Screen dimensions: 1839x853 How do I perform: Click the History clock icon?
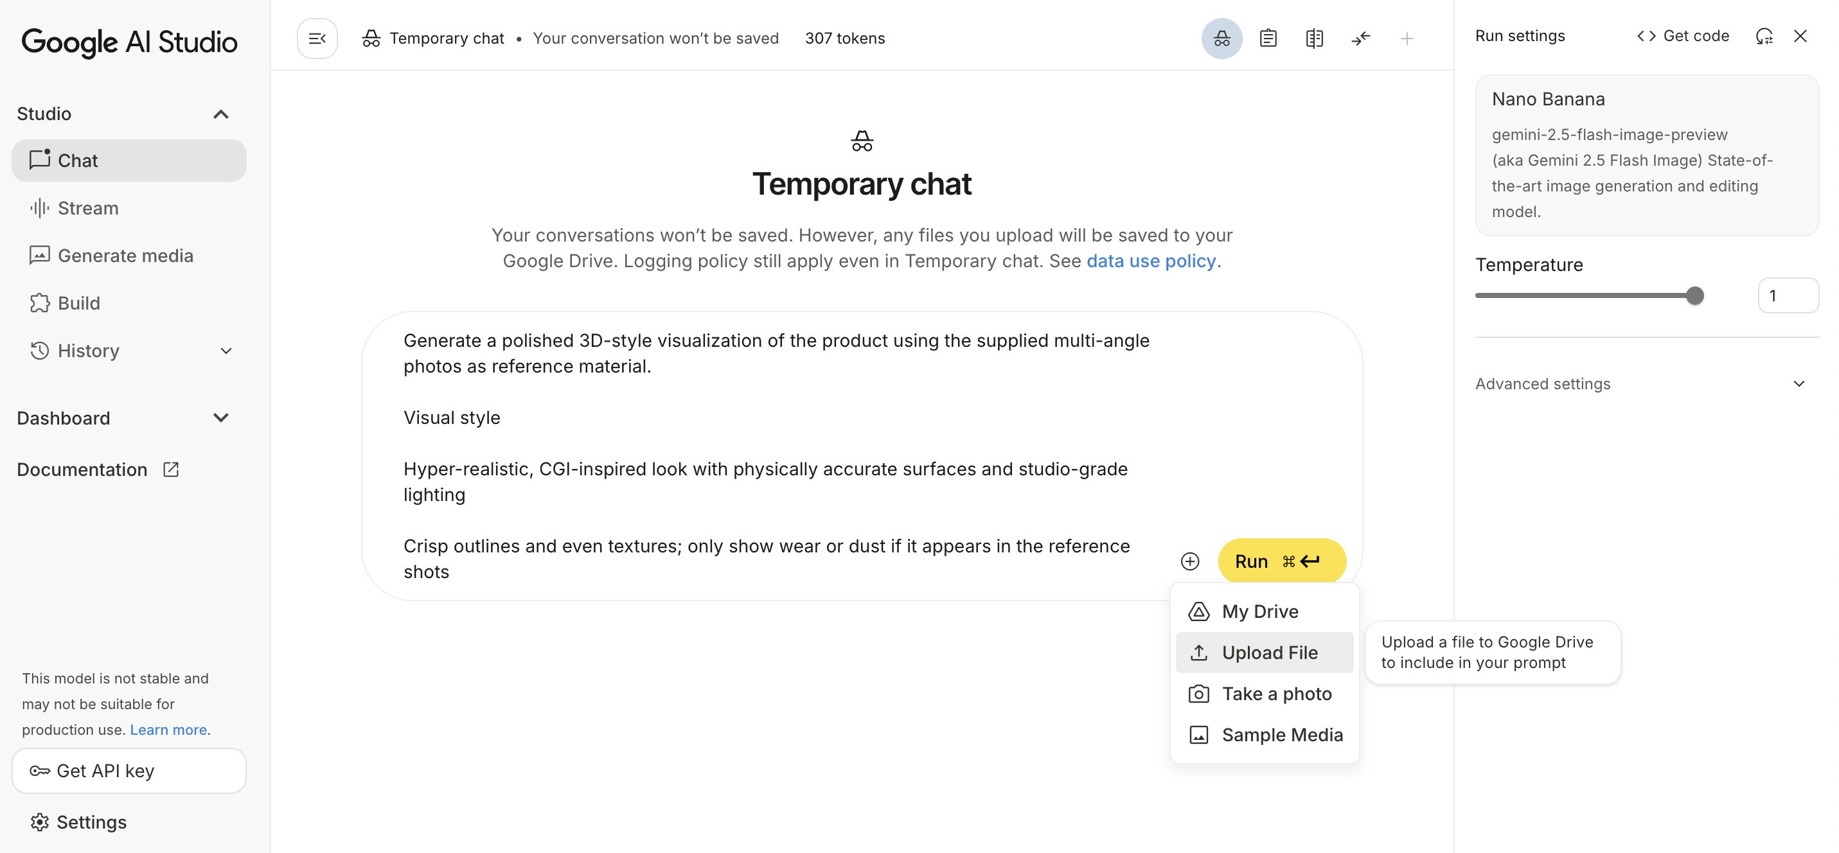40,351
